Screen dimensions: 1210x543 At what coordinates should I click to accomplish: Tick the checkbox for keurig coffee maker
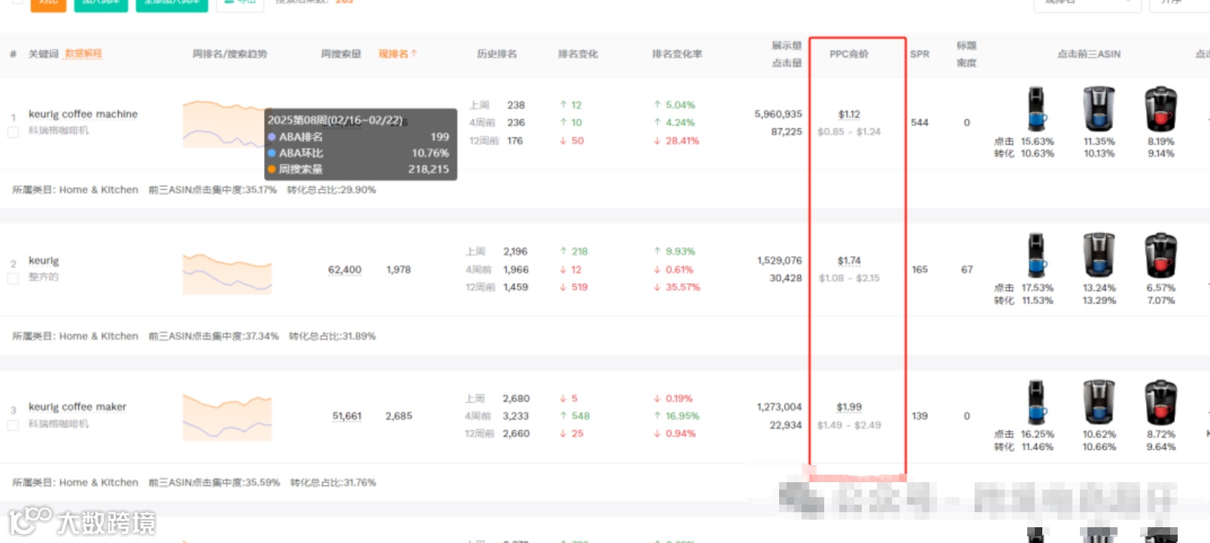[x=13, y=425]
